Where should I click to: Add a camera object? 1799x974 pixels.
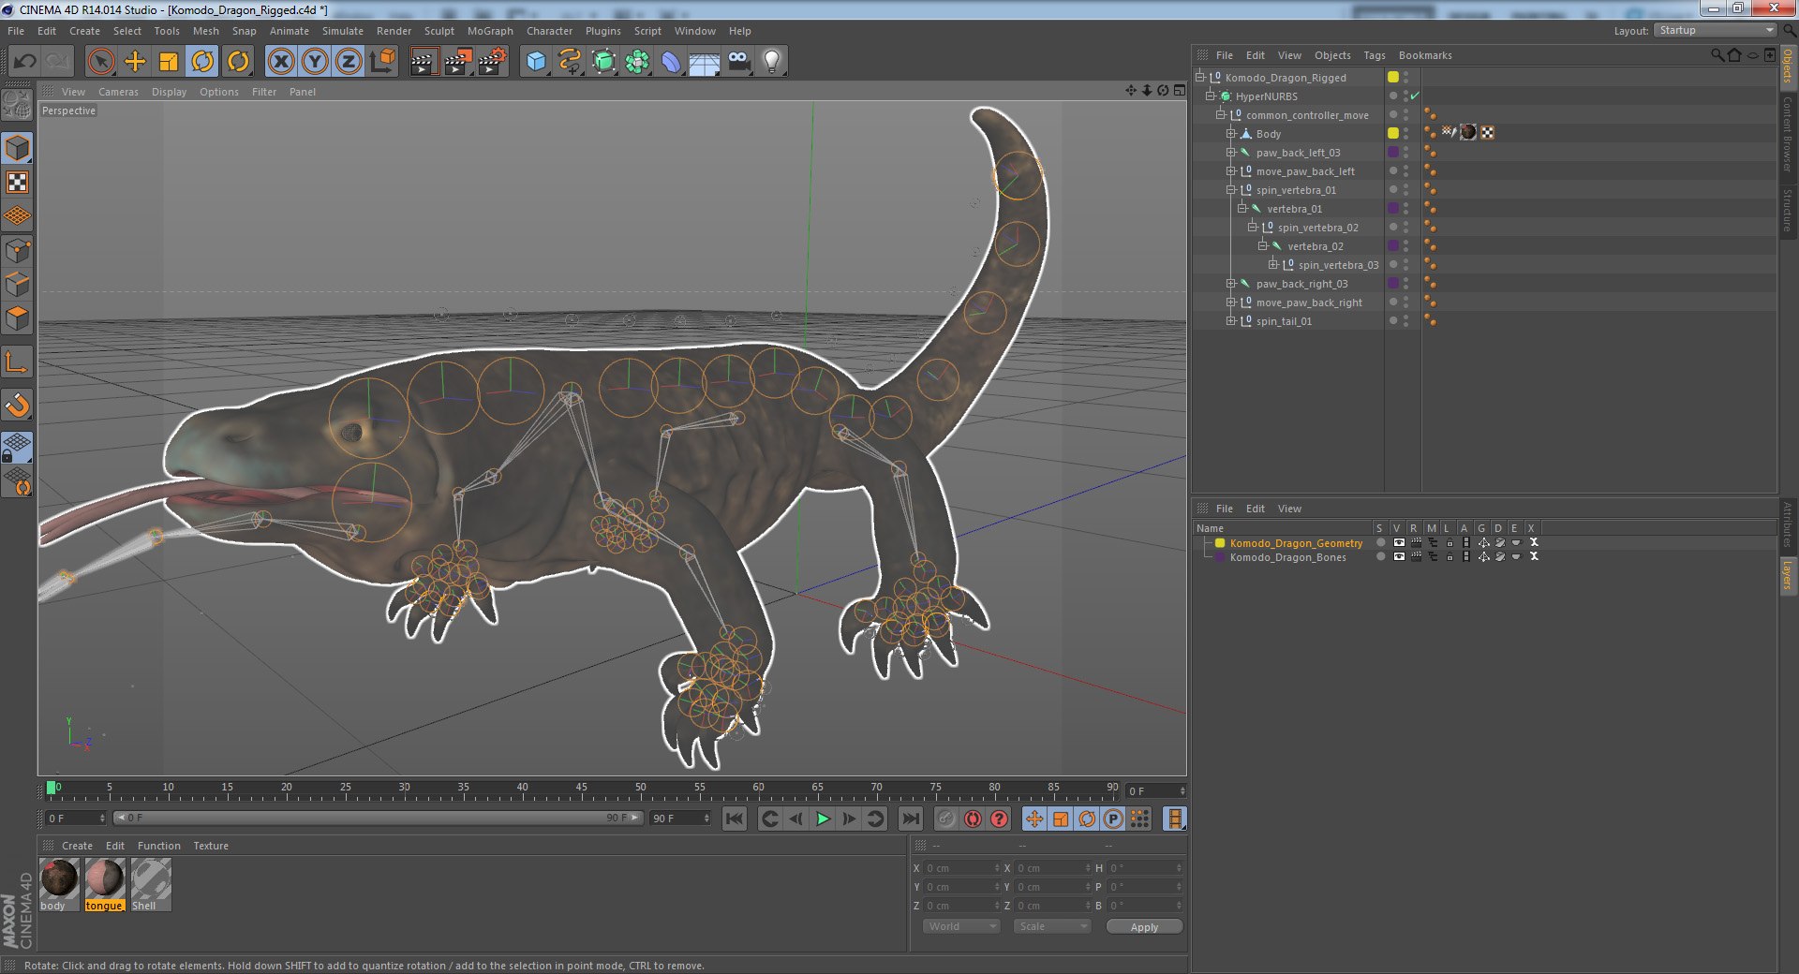(x=738, y=62)
